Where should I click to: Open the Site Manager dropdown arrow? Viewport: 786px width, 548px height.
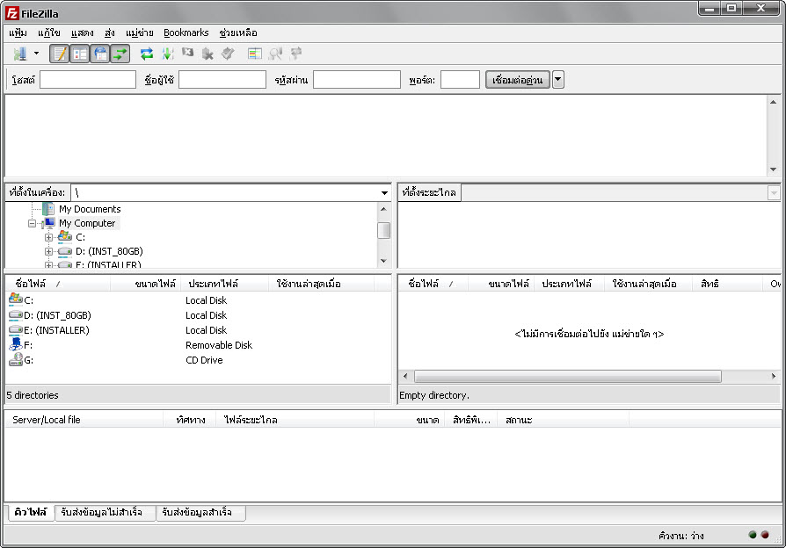(36, 54)
